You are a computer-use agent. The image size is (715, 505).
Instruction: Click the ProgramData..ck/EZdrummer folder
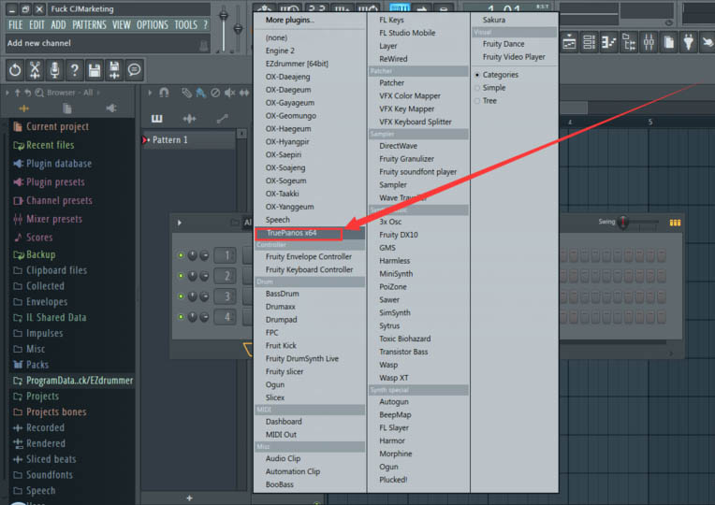coord(73,381)
